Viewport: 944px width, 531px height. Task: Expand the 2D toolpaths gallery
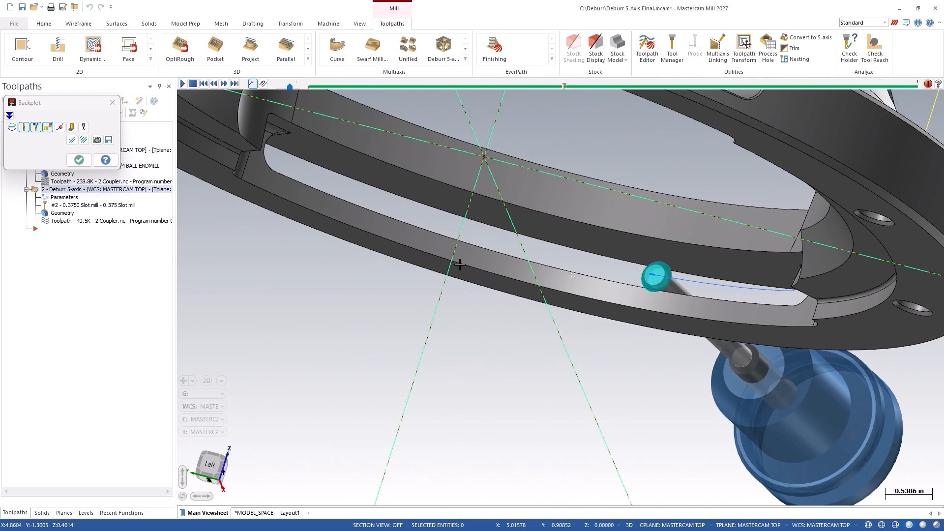click(x=150, y=59)
